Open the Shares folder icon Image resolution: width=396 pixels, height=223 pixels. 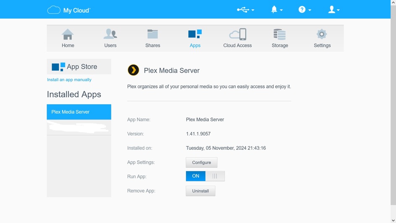coord(152,34)
